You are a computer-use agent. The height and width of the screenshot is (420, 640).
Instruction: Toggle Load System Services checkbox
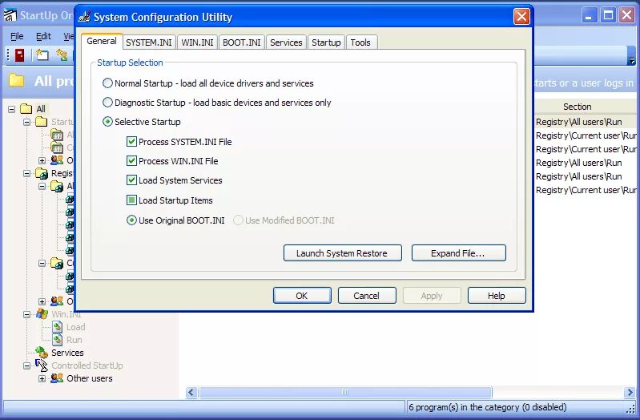point(131,180)
